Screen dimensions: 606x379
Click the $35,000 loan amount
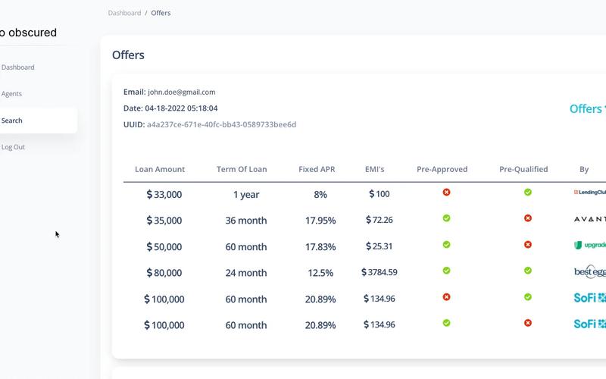[164, 221]
